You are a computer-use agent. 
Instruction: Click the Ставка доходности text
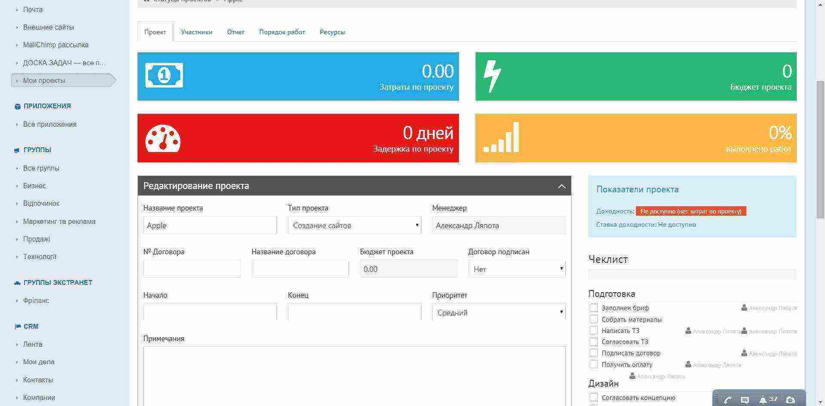[646, 225]
